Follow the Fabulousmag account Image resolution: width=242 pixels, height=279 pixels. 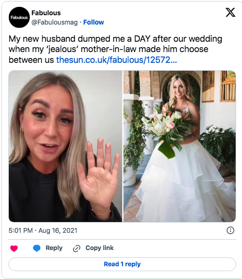click(x=94, y=22)
